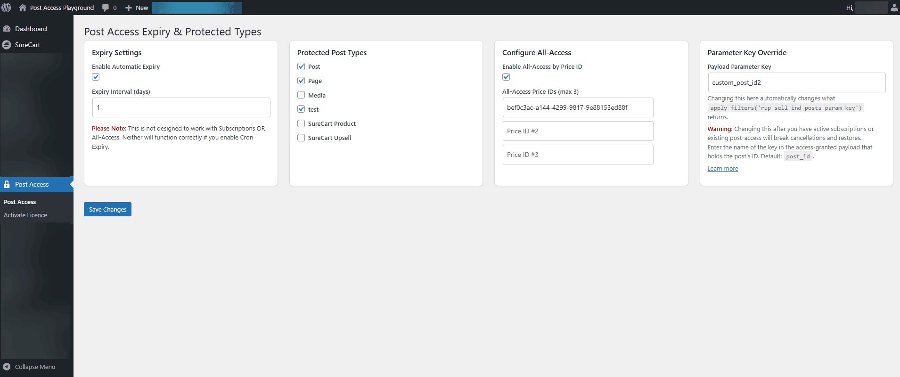The height and width of the screenshot is (377, 900).
Task: Click the Post Access lock icon
Action: [7, 184]
